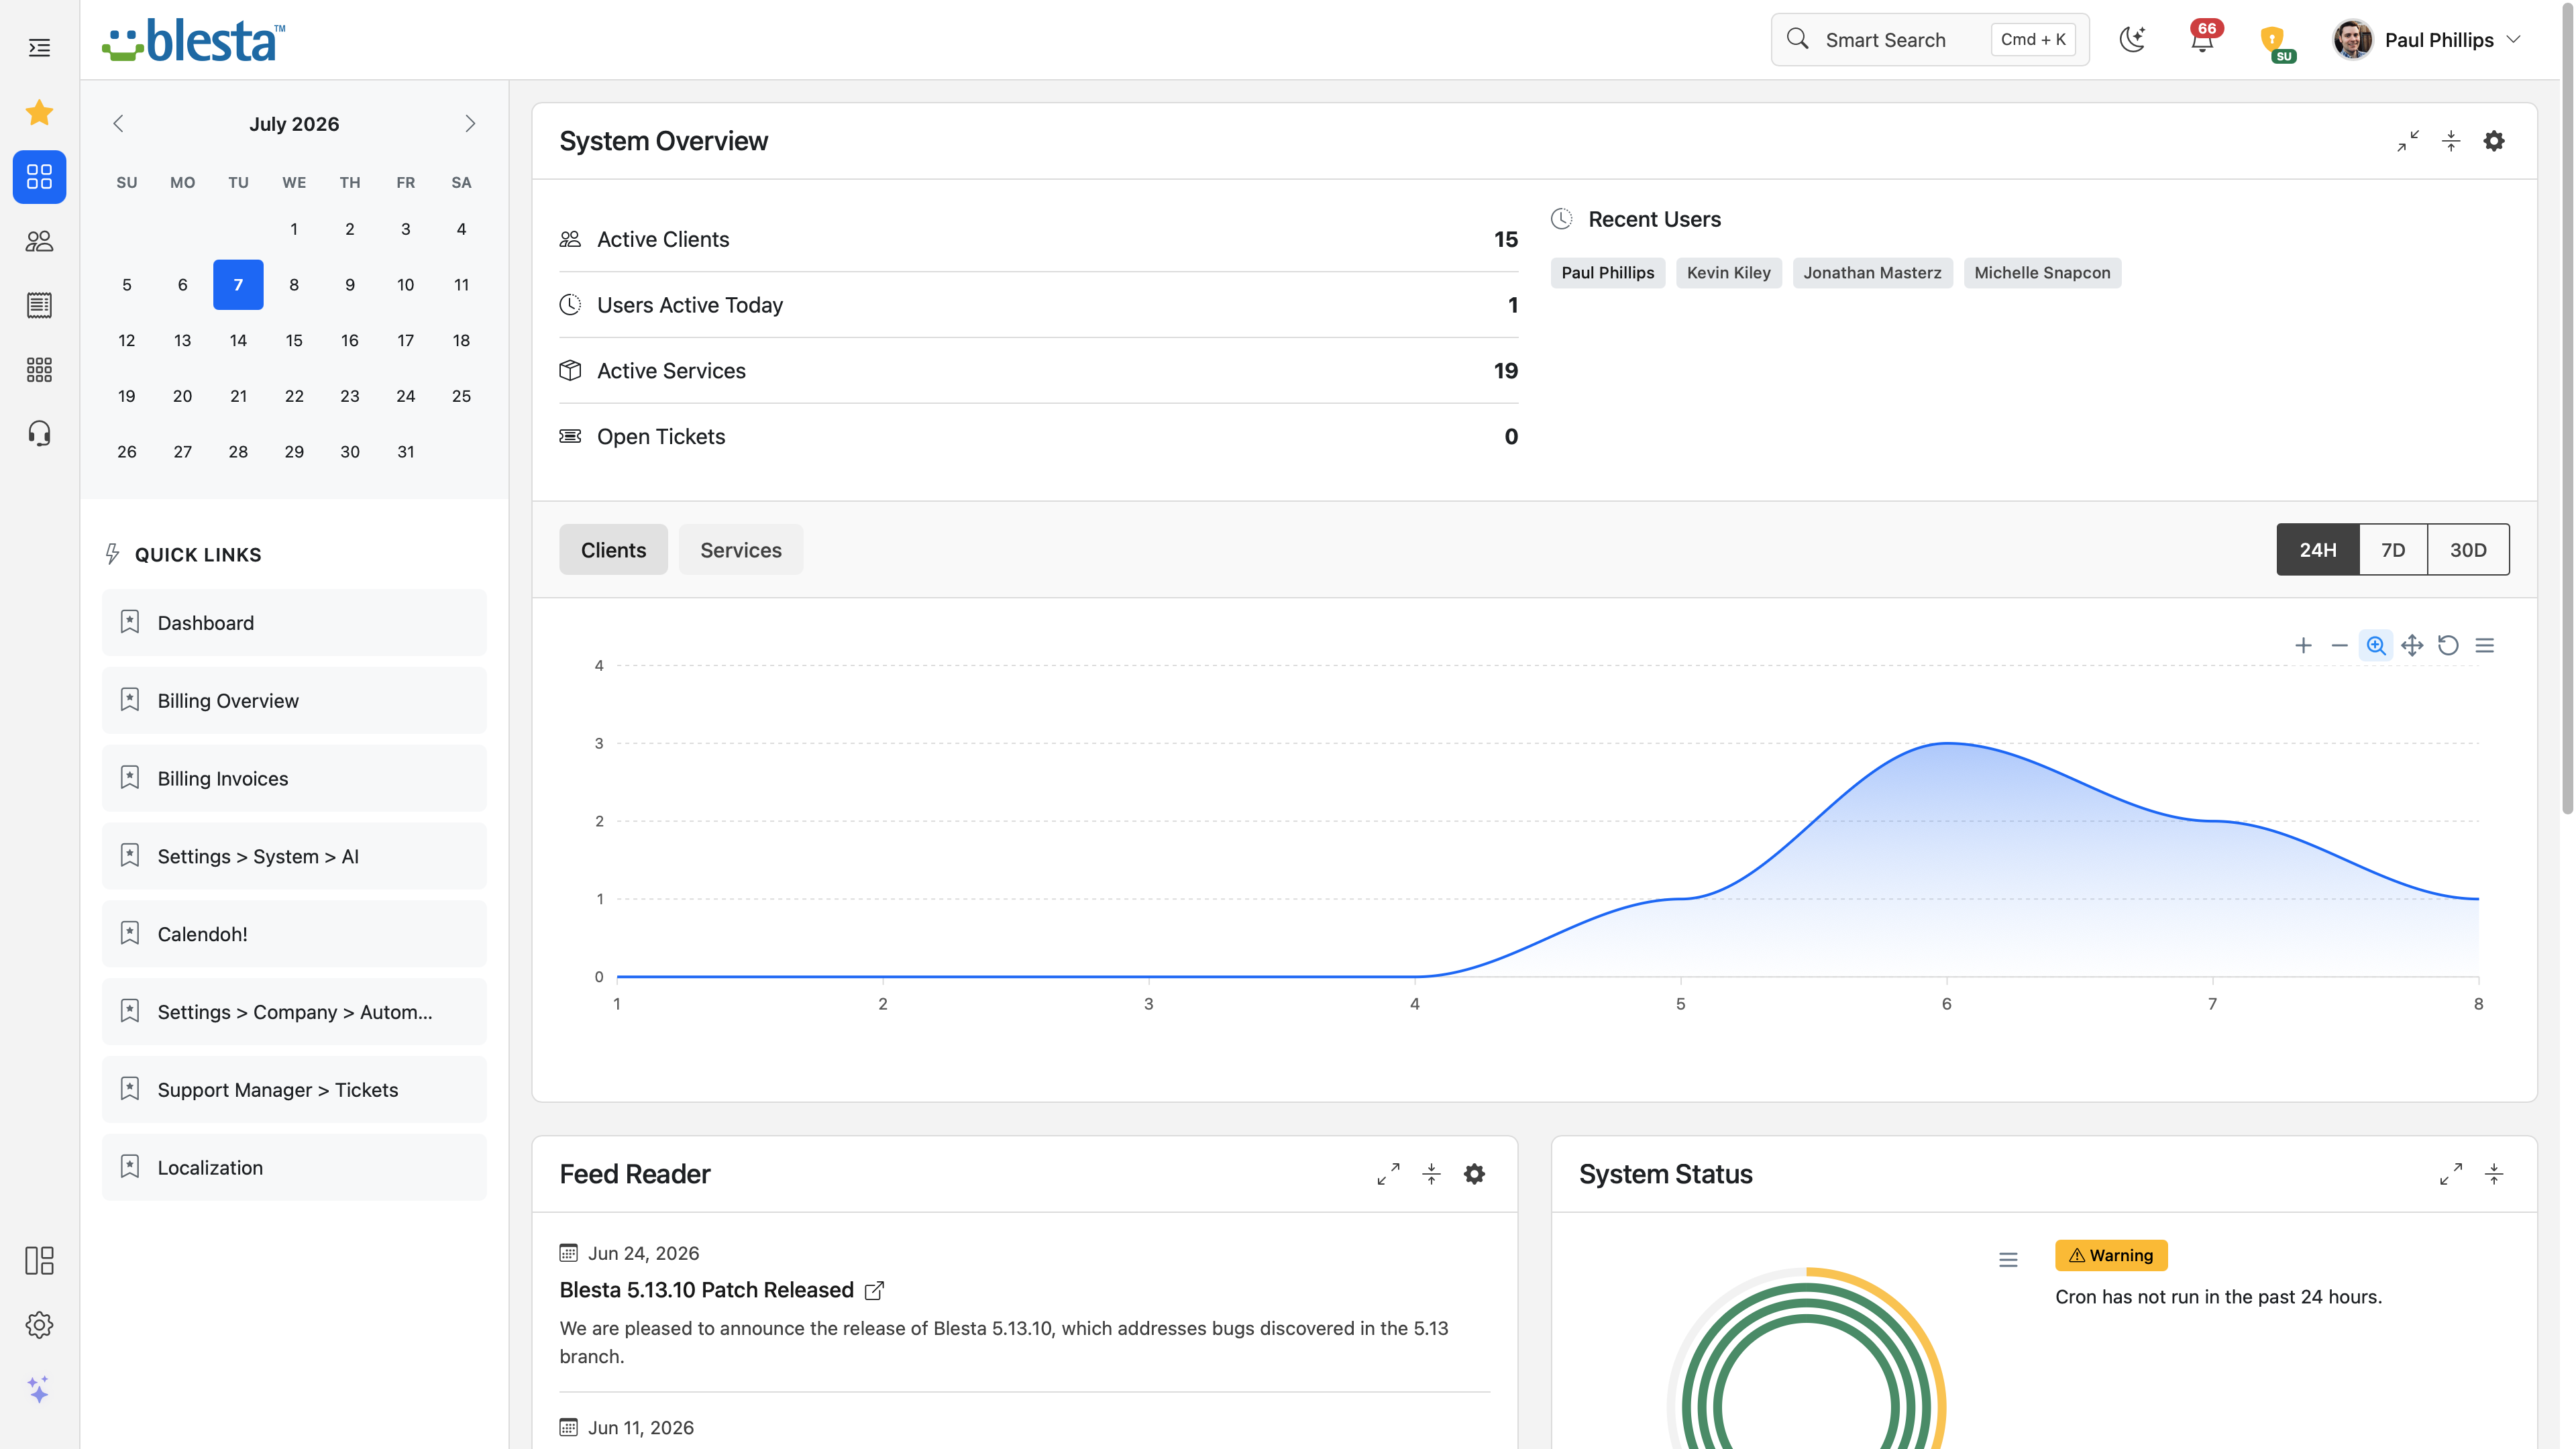This screenshot has width=2576, height=1449.
Task: Open the Favorites star in sidebar
Action: (x=39, y=112)
